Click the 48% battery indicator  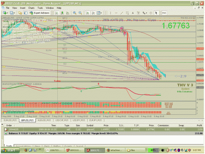point(153,150)
